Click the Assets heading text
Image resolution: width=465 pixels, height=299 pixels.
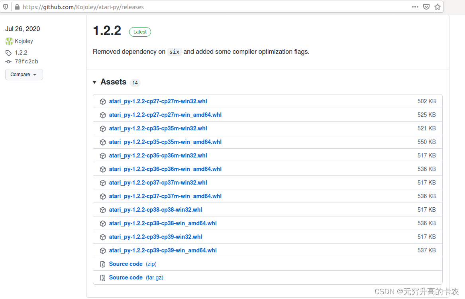point(113,82)
